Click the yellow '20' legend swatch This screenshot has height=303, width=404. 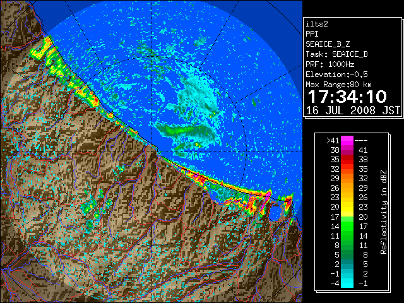pyautogui.click(x=347, y=207)
